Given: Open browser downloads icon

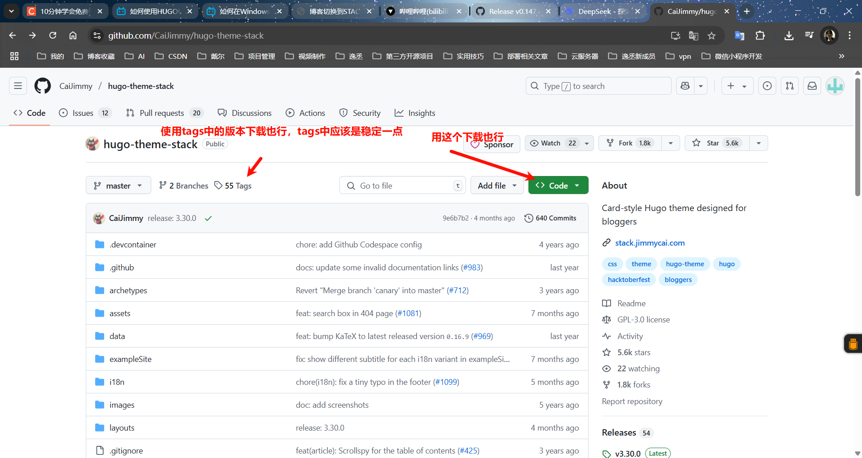Looking at the screenshot, I should (789, 35).
